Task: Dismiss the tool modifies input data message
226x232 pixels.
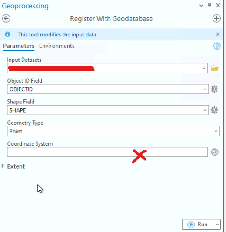Action: tap(218, 34)
